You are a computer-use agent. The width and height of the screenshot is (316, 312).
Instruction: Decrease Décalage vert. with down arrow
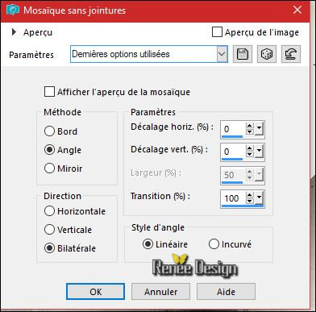(250, 154)
